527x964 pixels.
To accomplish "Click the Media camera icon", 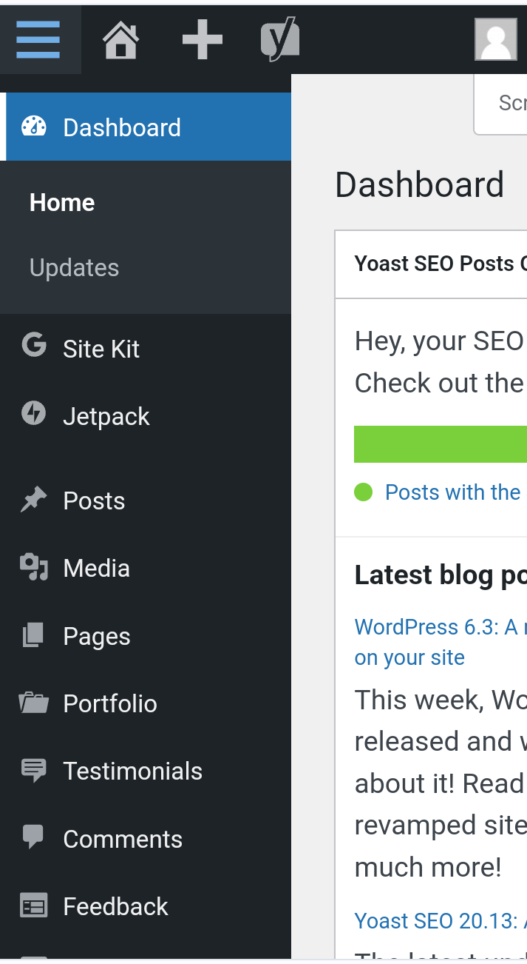I will [34, 568].
